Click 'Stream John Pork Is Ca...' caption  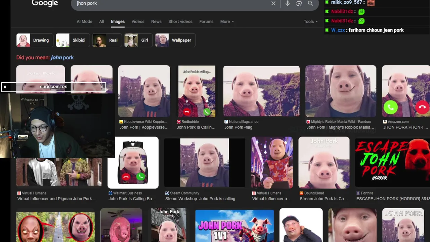pos(324,199)
